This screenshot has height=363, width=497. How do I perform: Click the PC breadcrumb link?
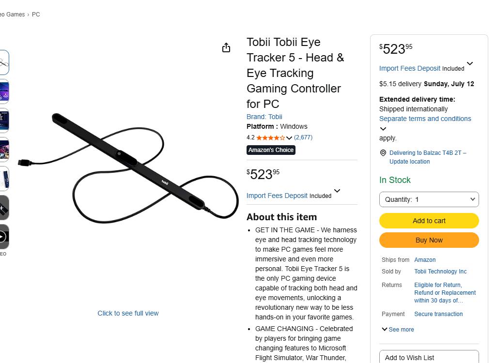coord(36,14)
